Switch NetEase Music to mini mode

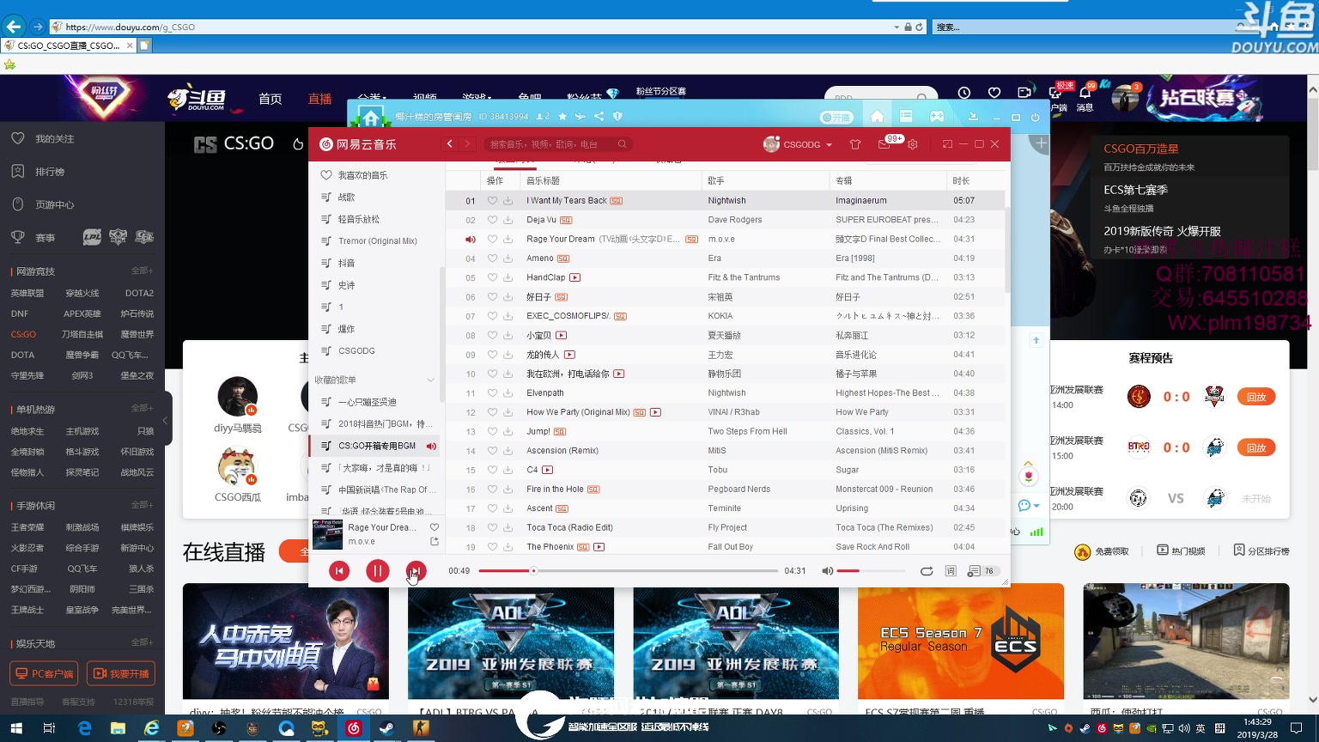pos(947,144)
